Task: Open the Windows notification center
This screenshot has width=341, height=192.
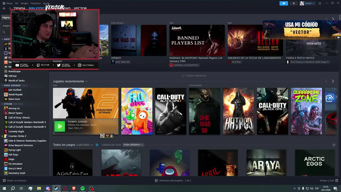Action: click(x=335, y=189)
